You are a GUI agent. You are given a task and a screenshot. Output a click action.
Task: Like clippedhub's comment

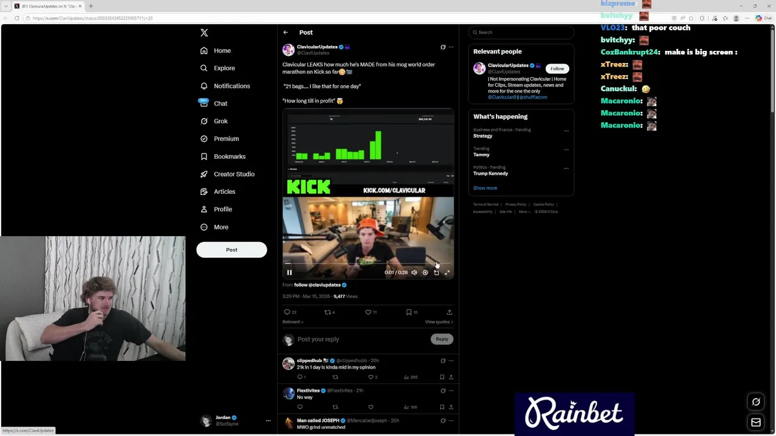point(372,377)
